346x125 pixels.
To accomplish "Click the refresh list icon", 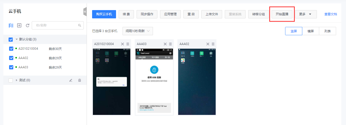I will point(28,25).
